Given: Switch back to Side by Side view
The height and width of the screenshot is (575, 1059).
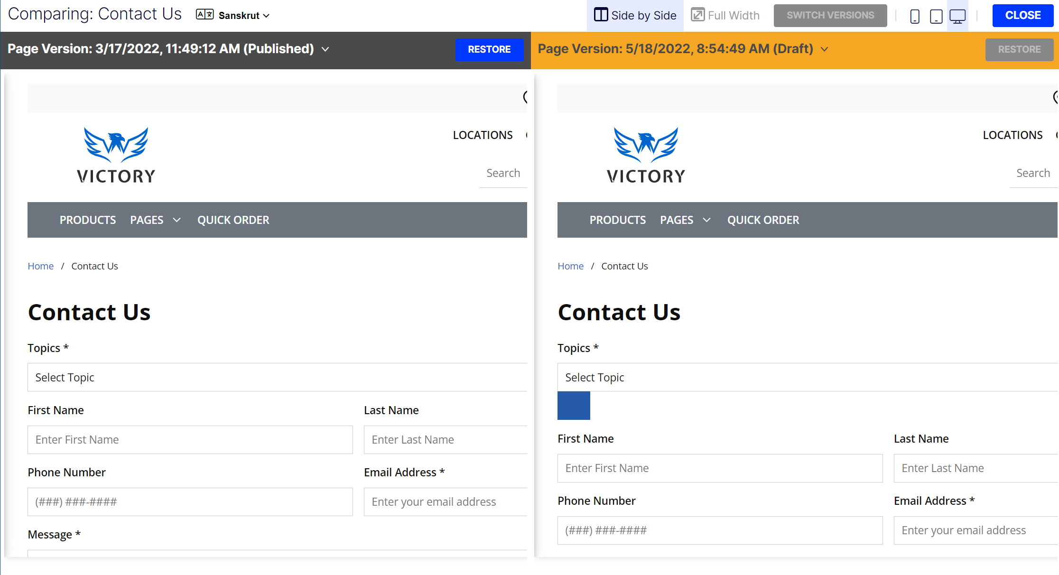Looking at the screenshot, I should click(x=635, y=15).
